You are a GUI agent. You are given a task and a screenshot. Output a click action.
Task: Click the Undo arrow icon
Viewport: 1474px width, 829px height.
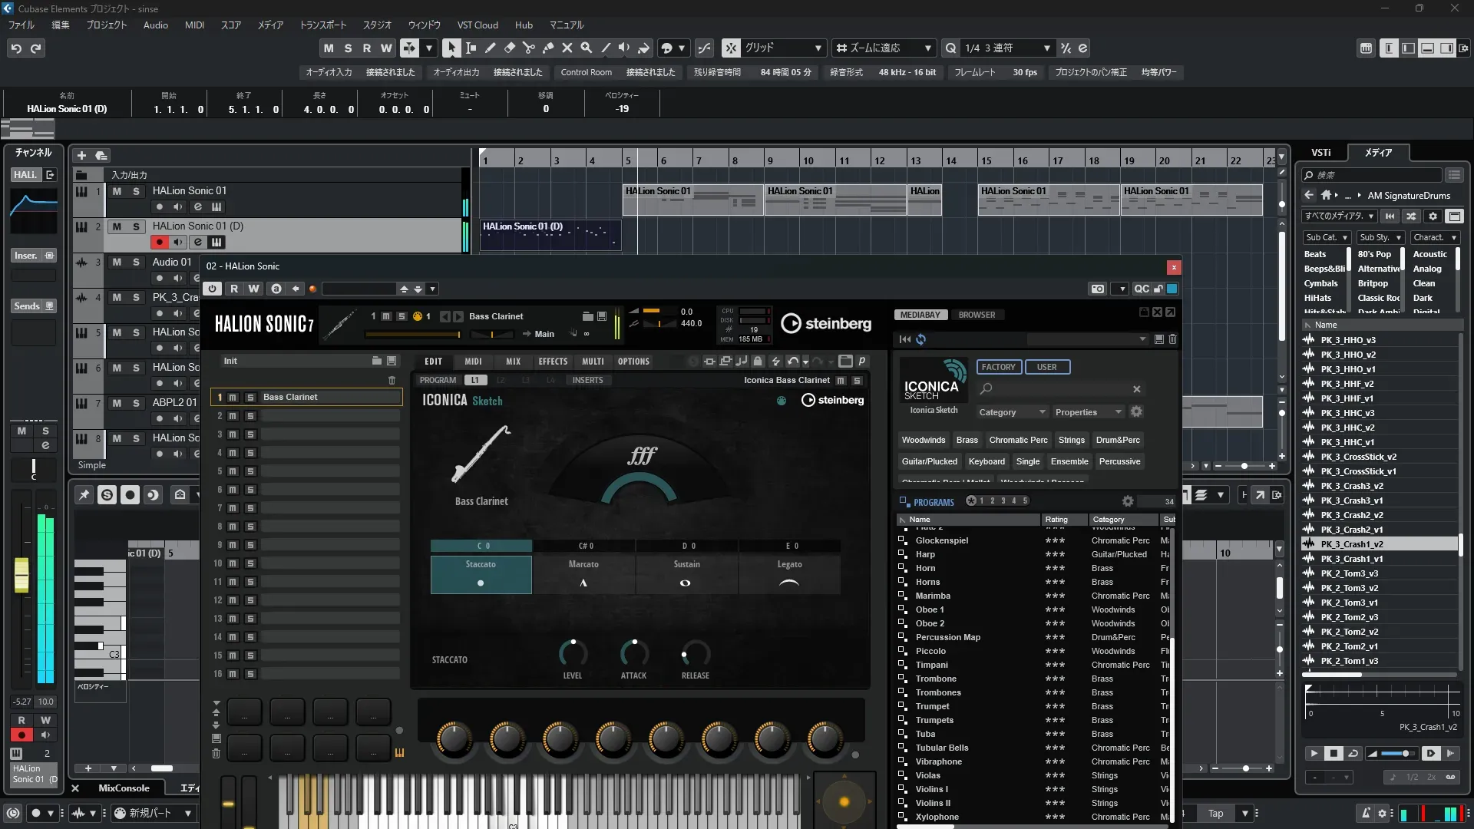[x=16, y=48]
